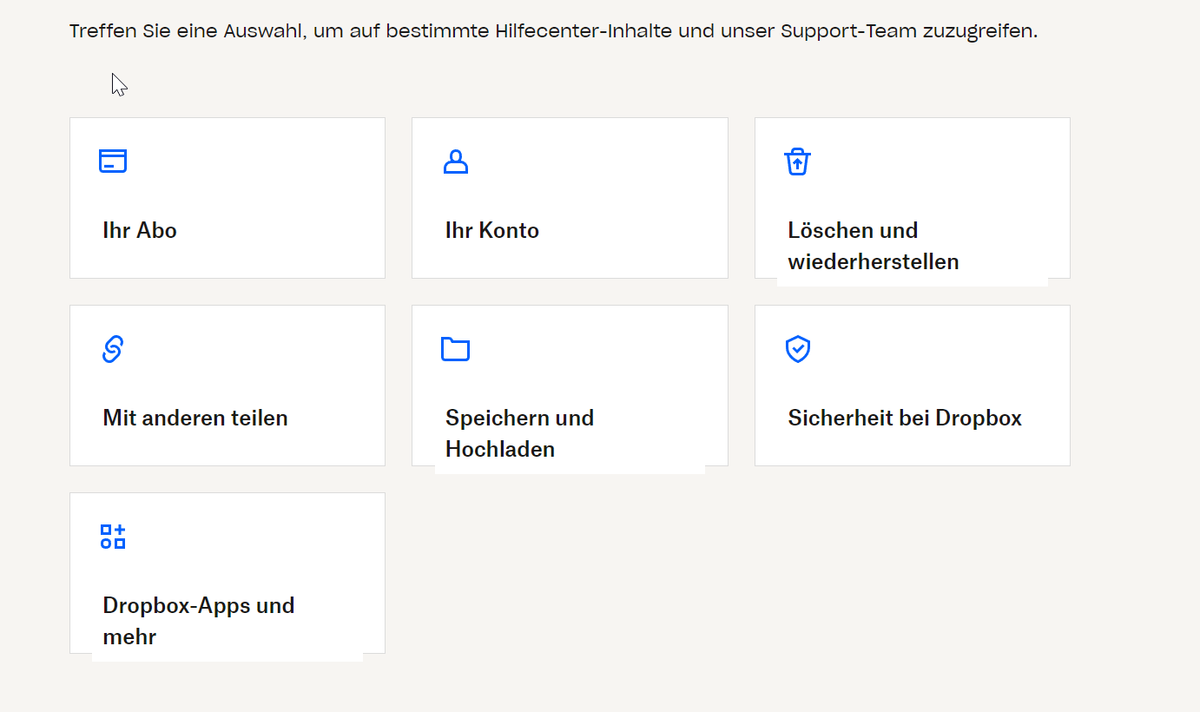Select the 'Dropbox-Apps und mehr' card

[x=227, y=573]
